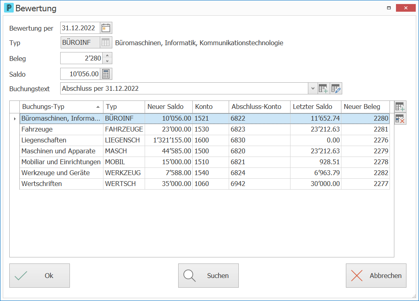Image resolution: width=419 pixels, height=301 pixels.
Task: Sort by Neuer Saldo column header
Action: (x=168, y=107)
